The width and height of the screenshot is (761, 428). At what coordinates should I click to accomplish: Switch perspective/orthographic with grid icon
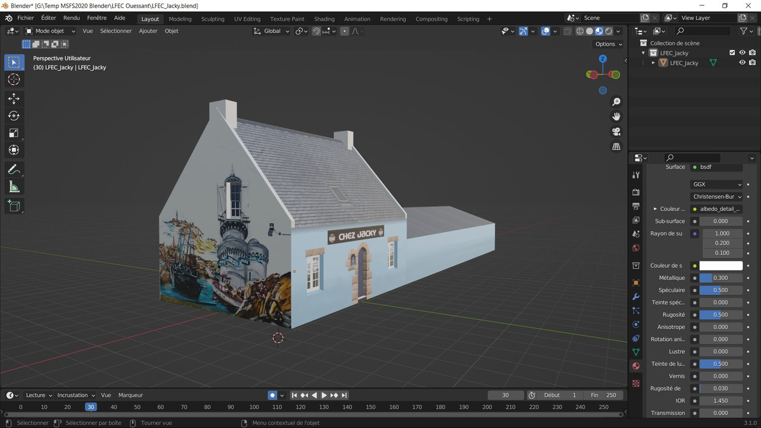click(617, 146)
